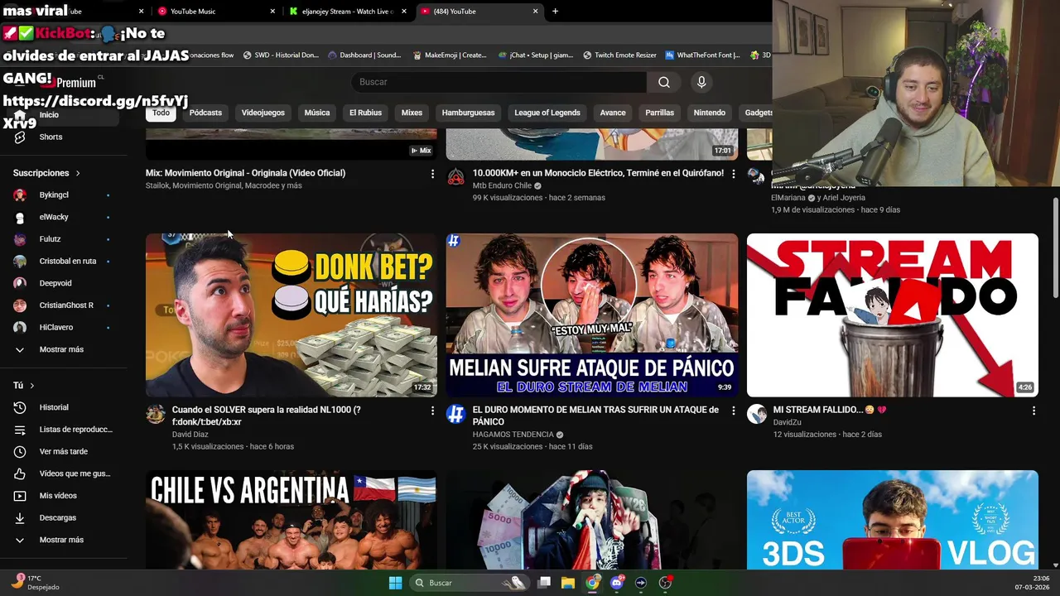Open Videos que me gustan entry
This screenshot has width=1060, height=596.
coord(64,473)
